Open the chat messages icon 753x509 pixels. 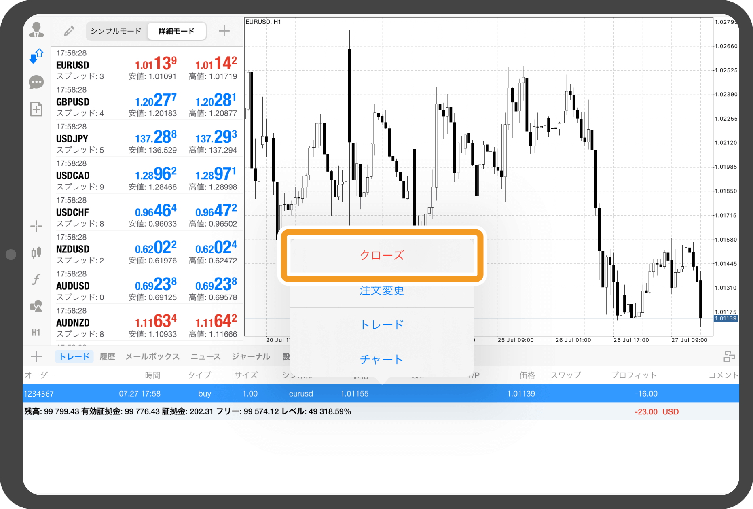coord(36,83)
